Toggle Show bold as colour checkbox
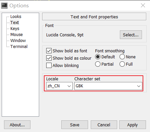 pyautogui.click(x=49, y=58)
